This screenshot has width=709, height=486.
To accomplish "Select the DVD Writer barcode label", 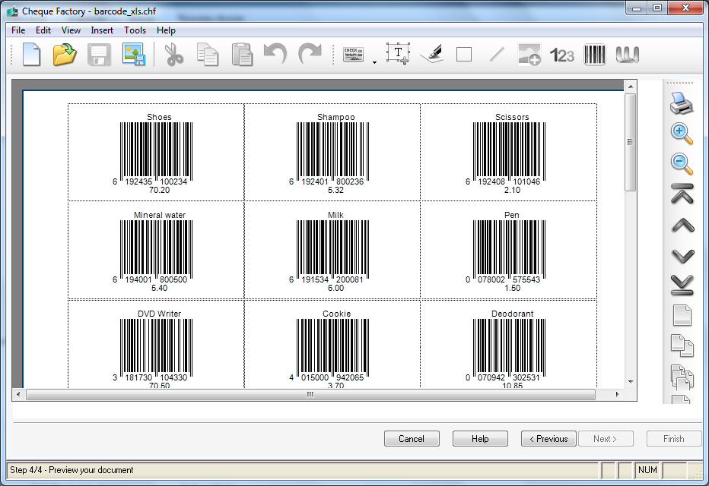I will click(x=156, y=344).
